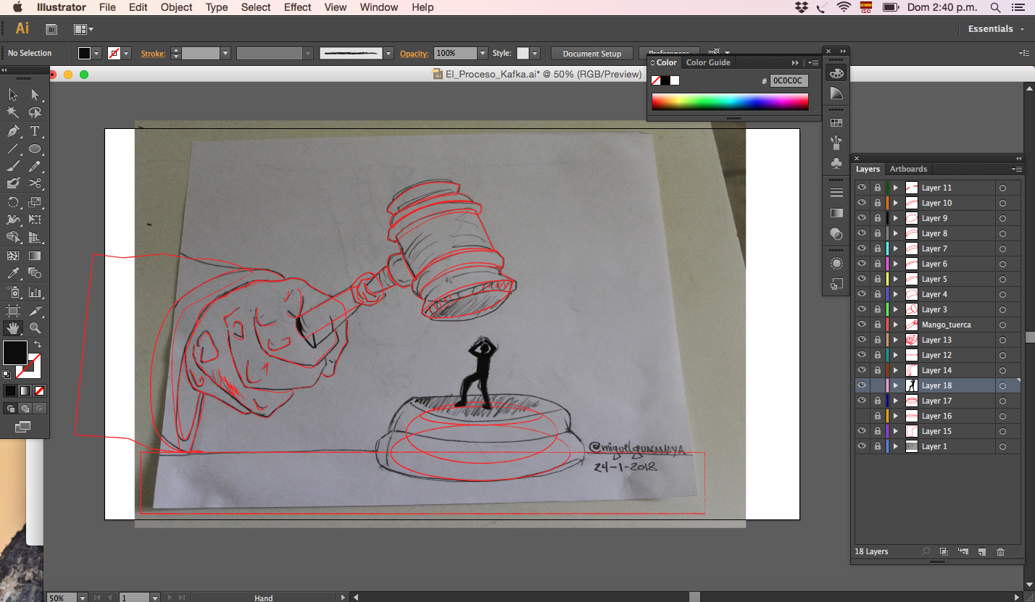
Task: Open the Type menu
Action: pyautogui.click(x=217, y=7)
